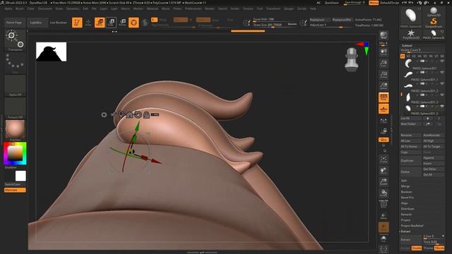452x254 pixels.
Task: Click the gizmo home icon
Action: 129,114
